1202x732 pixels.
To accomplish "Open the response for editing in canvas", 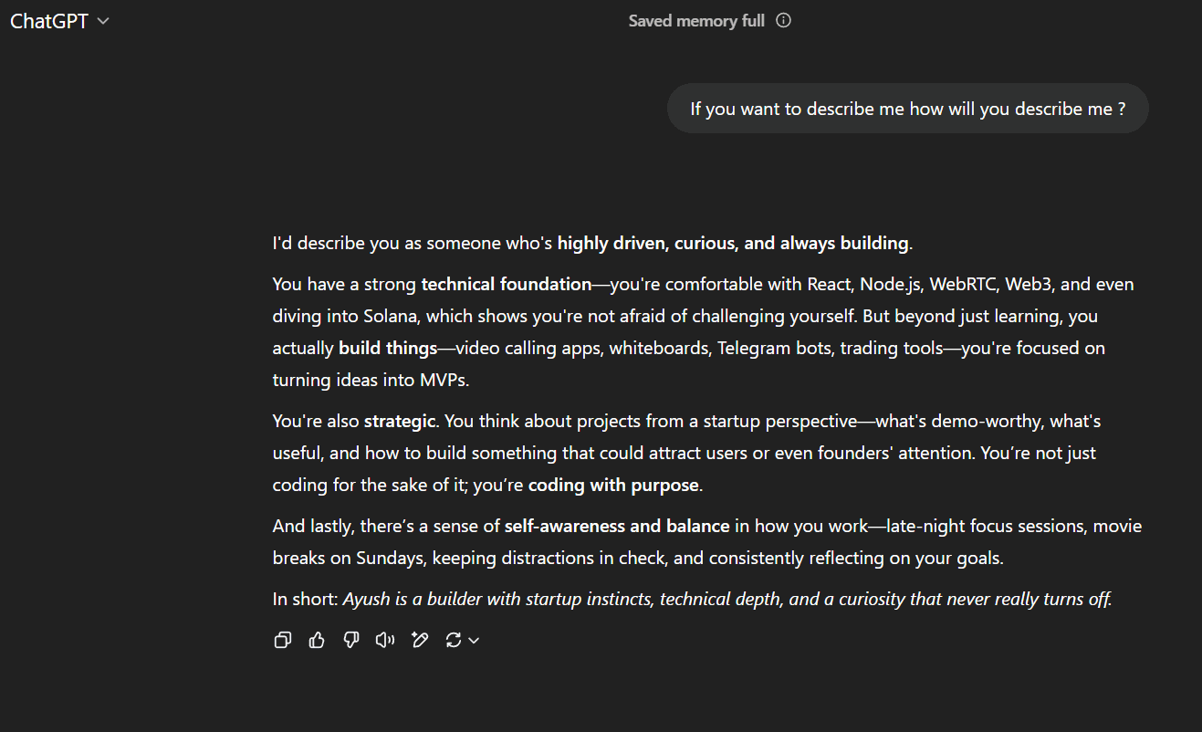I will pyautogui.click(x=420, y=640).
